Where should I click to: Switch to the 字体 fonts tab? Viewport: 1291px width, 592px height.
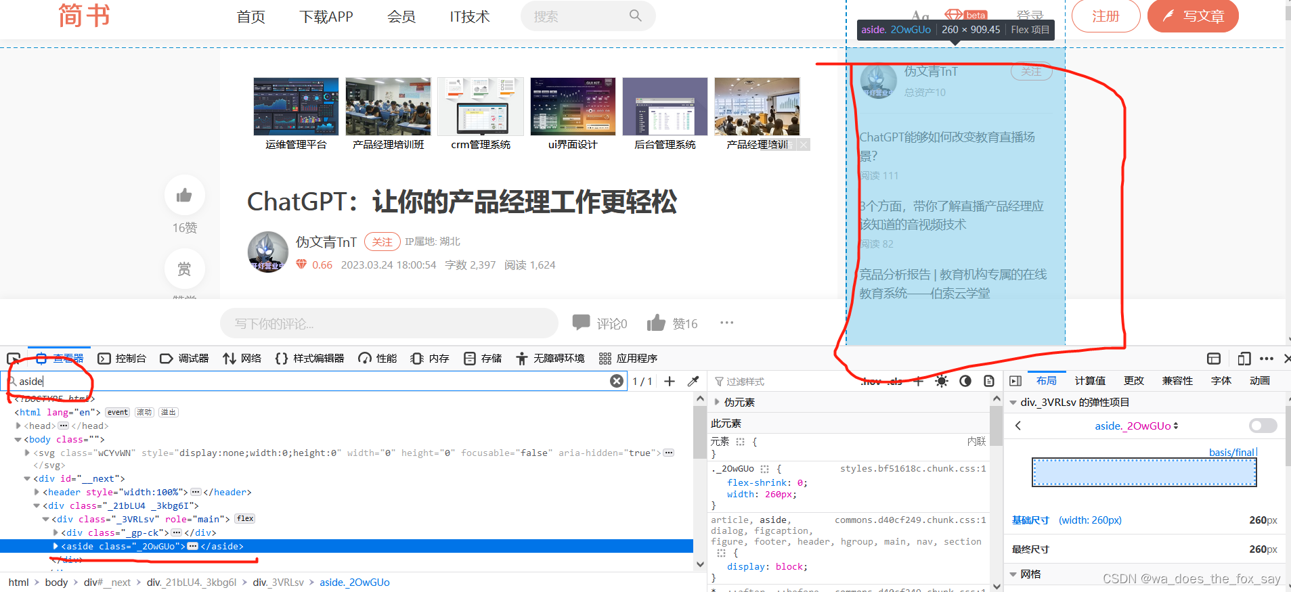[x=1221, y=380]
